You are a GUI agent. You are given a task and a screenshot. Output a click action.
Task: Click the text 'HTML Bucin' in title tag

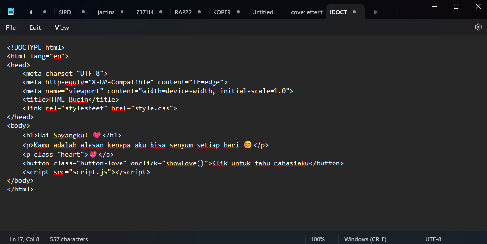point(69,100)
